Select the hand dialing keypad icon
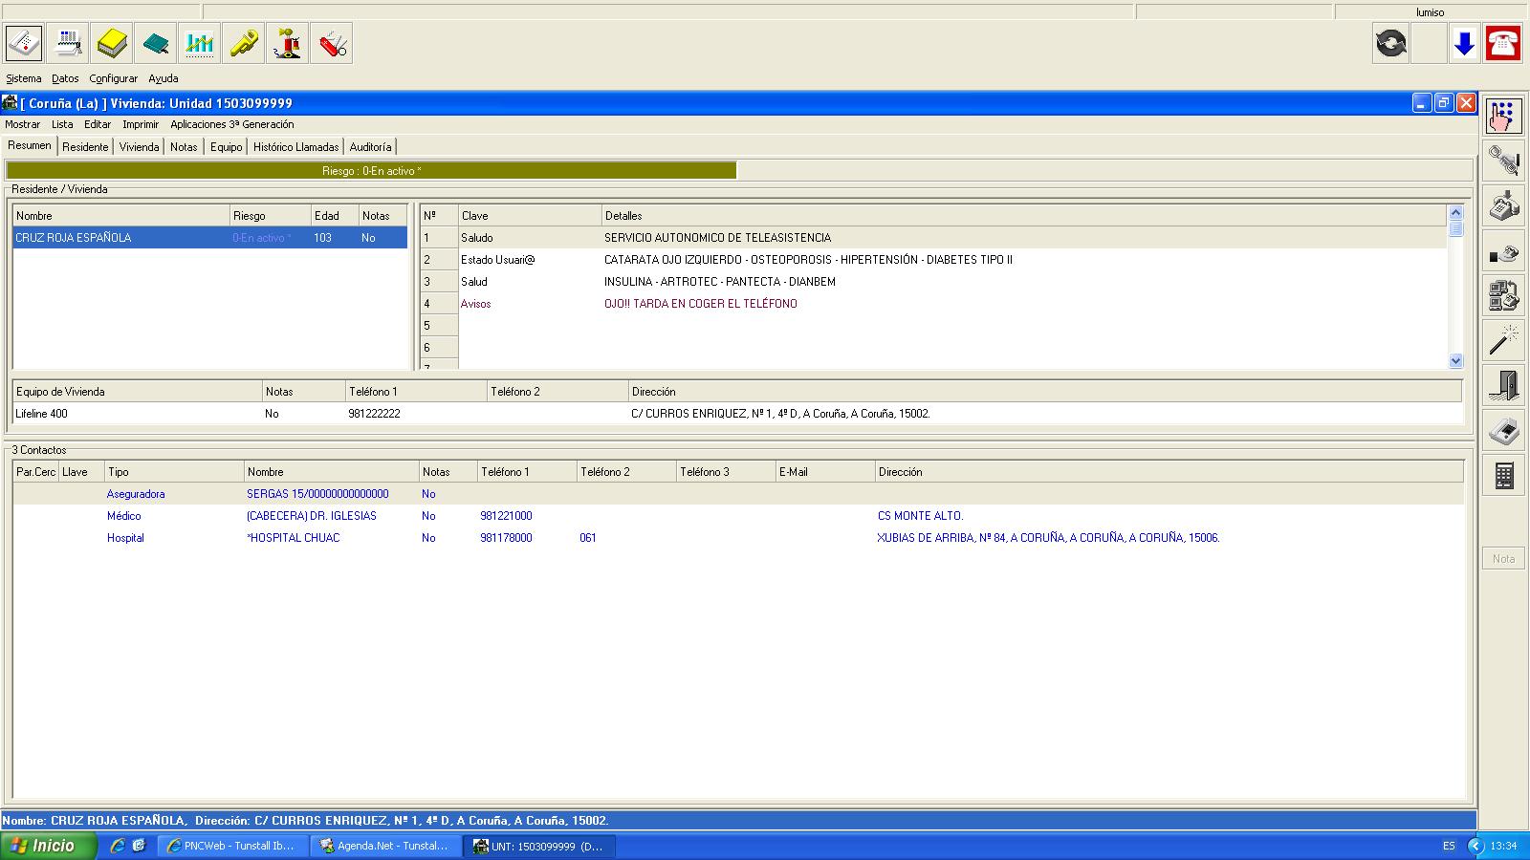Viewport: 1530px width, 860px height. click(x=1503, y=116)
